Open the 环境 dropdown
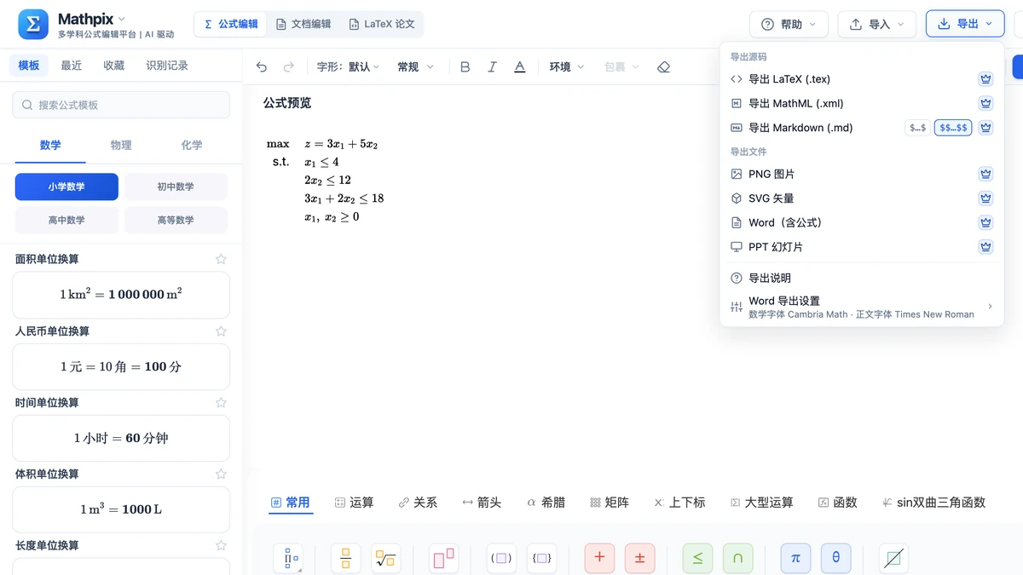Image resolution: width=1023 pixels, height=575 pixels. [567, 66]
